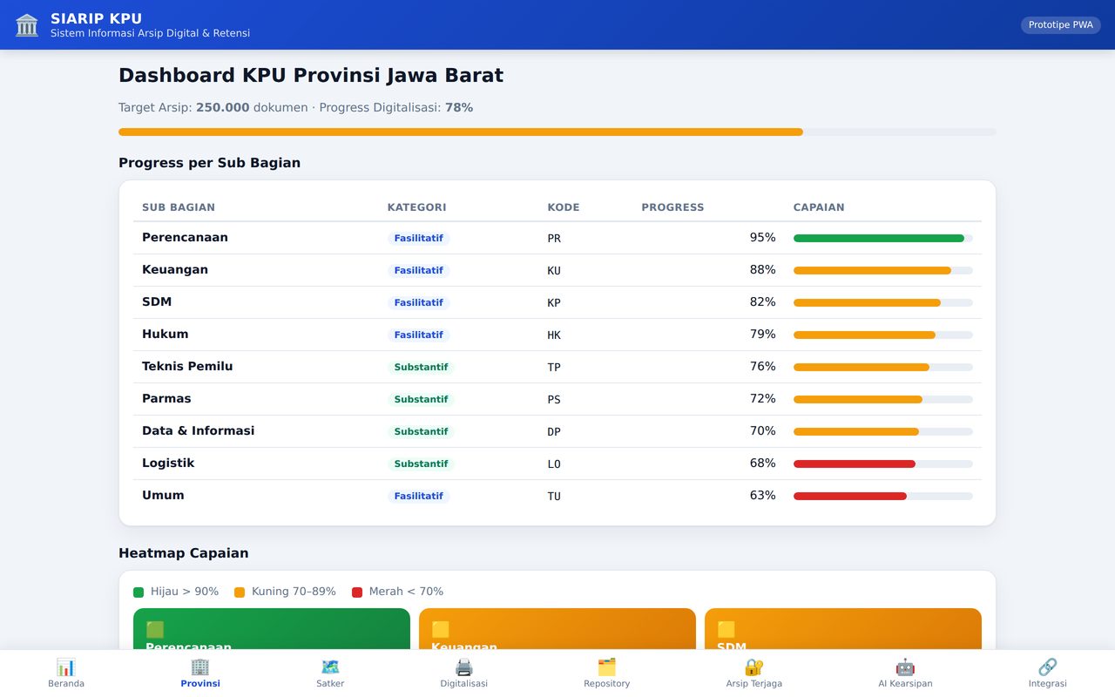
Task: Click the DP code cell
Action: 554,432
